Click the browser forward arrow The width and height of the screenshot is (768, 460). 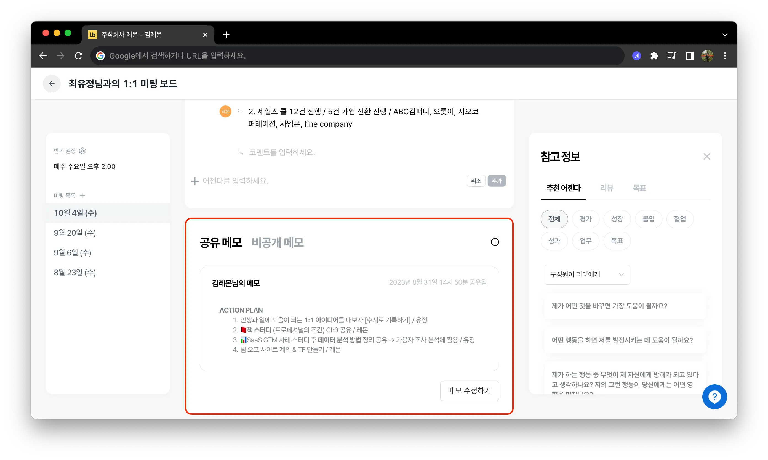coord(61,56)
